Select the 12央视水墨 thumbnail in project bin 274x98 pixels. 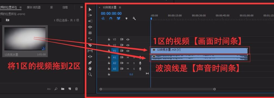pyautogui.click(x=25, y=39)
